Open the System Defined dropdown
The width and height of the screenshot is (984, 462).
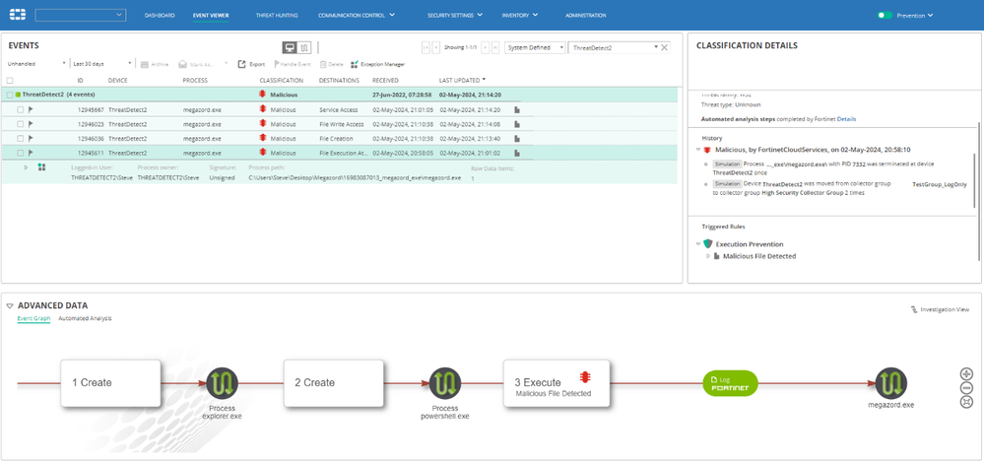(x=535, y=47)
